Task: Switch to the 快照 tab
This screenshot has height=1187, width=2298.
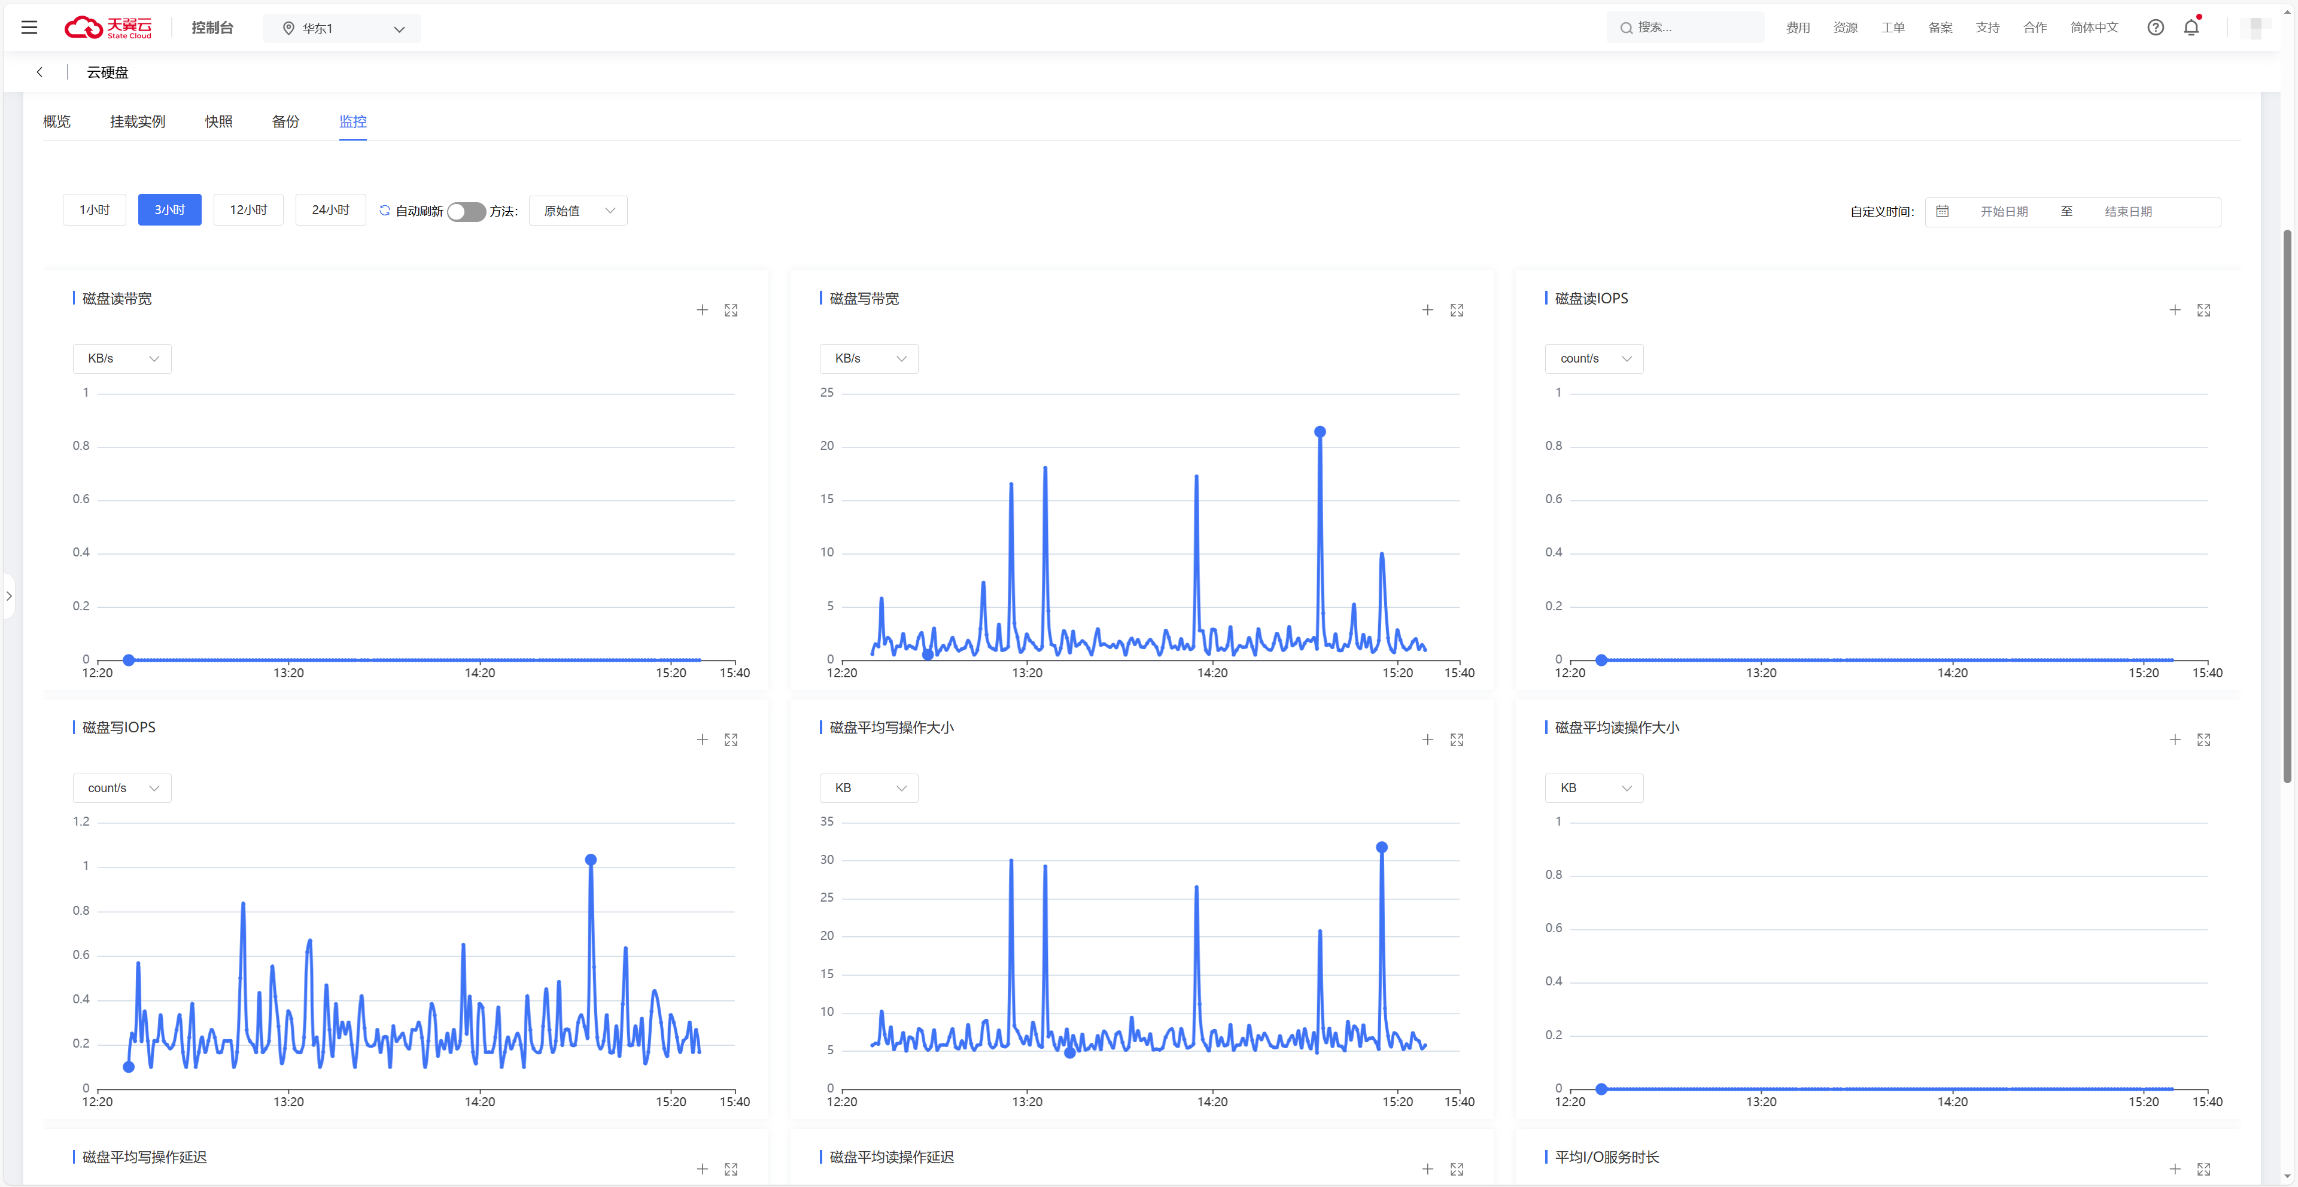Action: (x=218, y=121)
